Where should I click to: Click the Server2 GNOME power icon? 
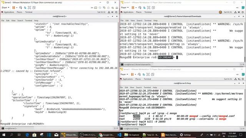tap(116, 12)
